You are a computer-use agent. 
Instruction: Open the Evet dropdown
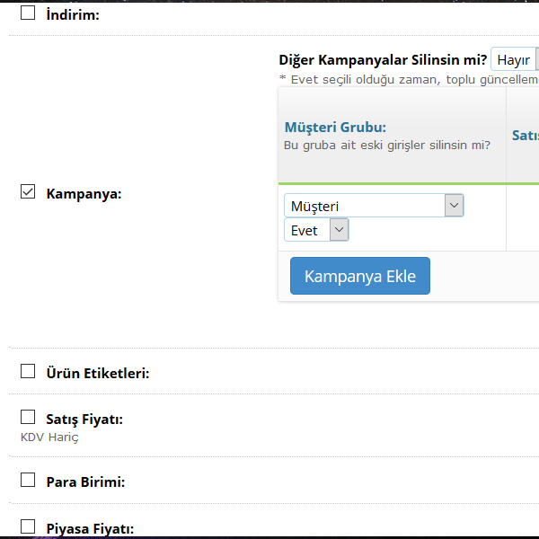coord(316,230)
